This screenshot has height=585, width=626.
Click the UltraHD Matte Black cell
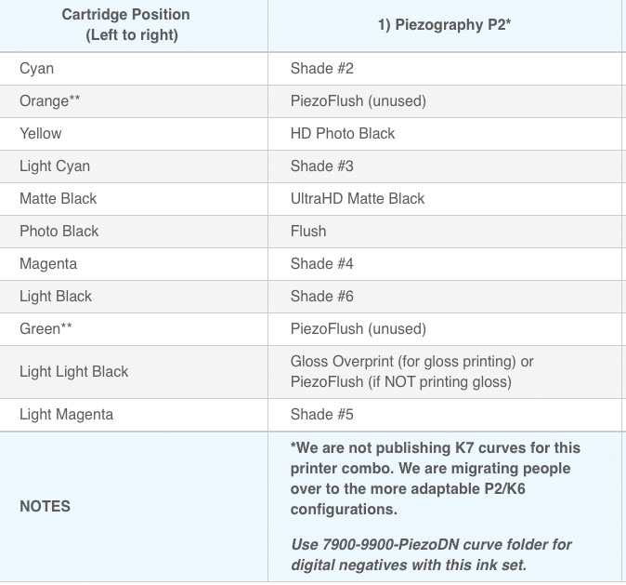[x=357, y=198]
